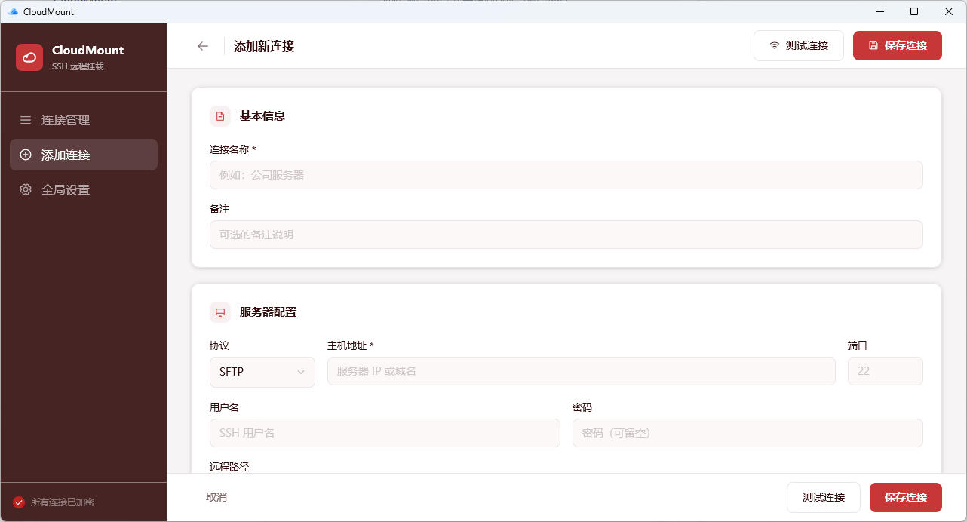Image resolution: width=967 pixels, height=522 pixels.
Task: Open 全局设置 in the sidebar
Action: click(84, 189)
